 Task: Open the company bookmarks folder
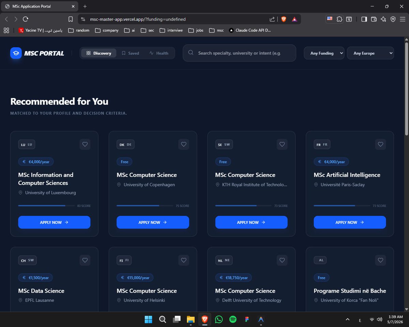coord(107,30)
